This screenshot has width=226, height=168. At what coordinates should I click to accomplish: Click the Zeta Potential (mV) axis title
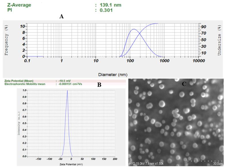tap(71, 164)
